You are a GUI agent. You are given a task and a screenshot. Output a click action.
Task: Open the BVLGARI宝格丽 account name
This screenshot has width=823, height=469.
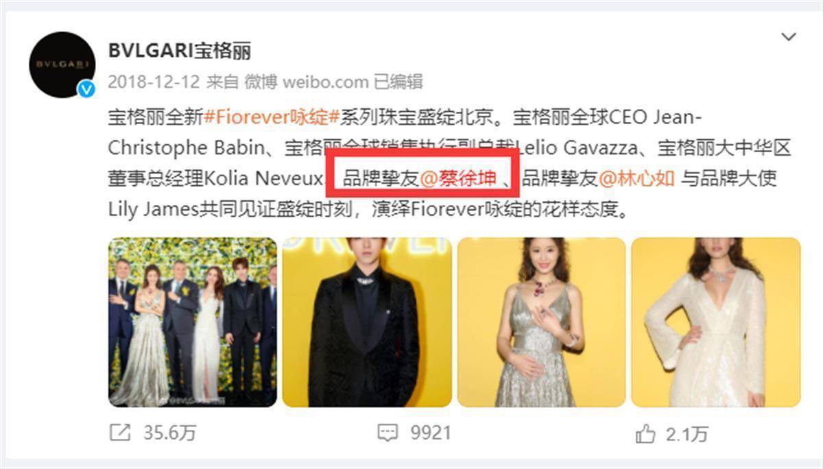(x=180, y=51)
